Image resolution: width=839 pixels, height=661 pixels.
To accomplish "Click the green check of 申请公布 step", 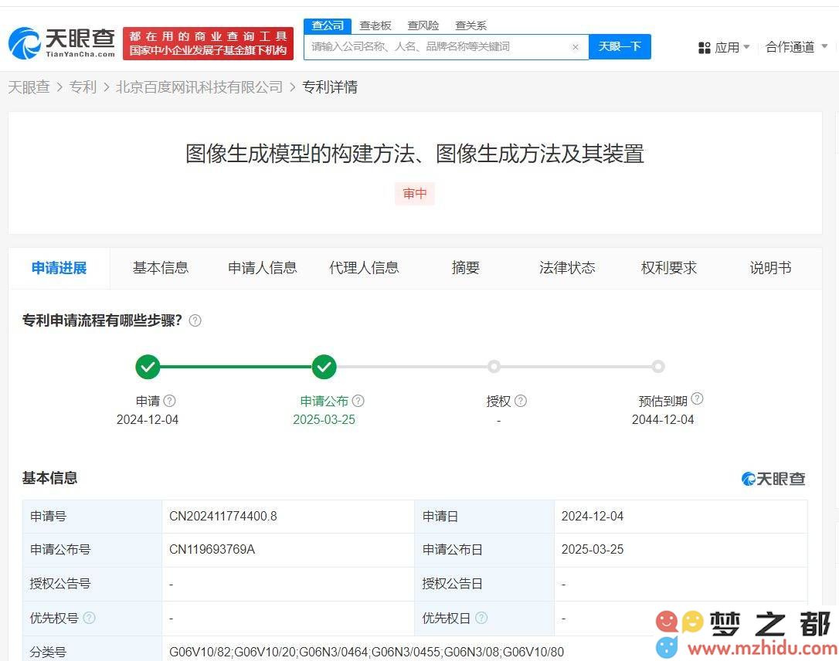I will click(324, 367).
